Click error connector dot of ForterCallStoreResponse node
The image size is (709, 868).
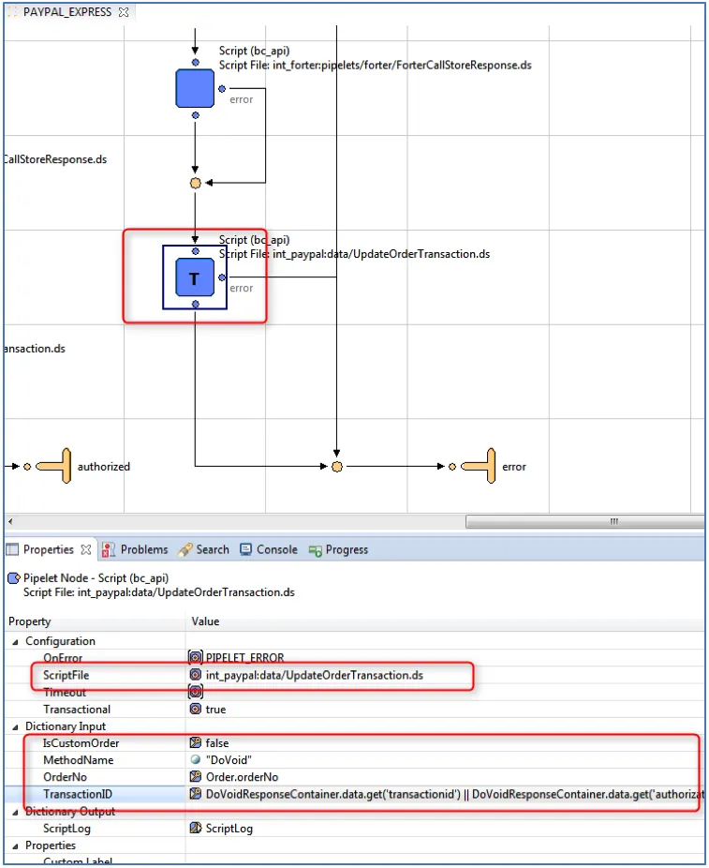coord(222,88)
